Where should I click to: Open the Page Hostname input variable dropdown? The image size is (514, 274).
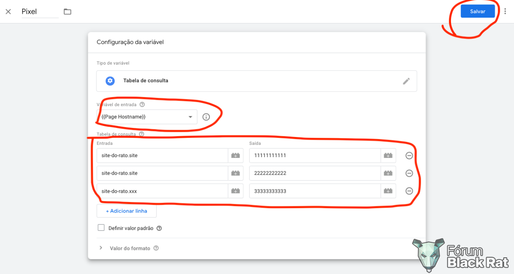click(147, 117)
